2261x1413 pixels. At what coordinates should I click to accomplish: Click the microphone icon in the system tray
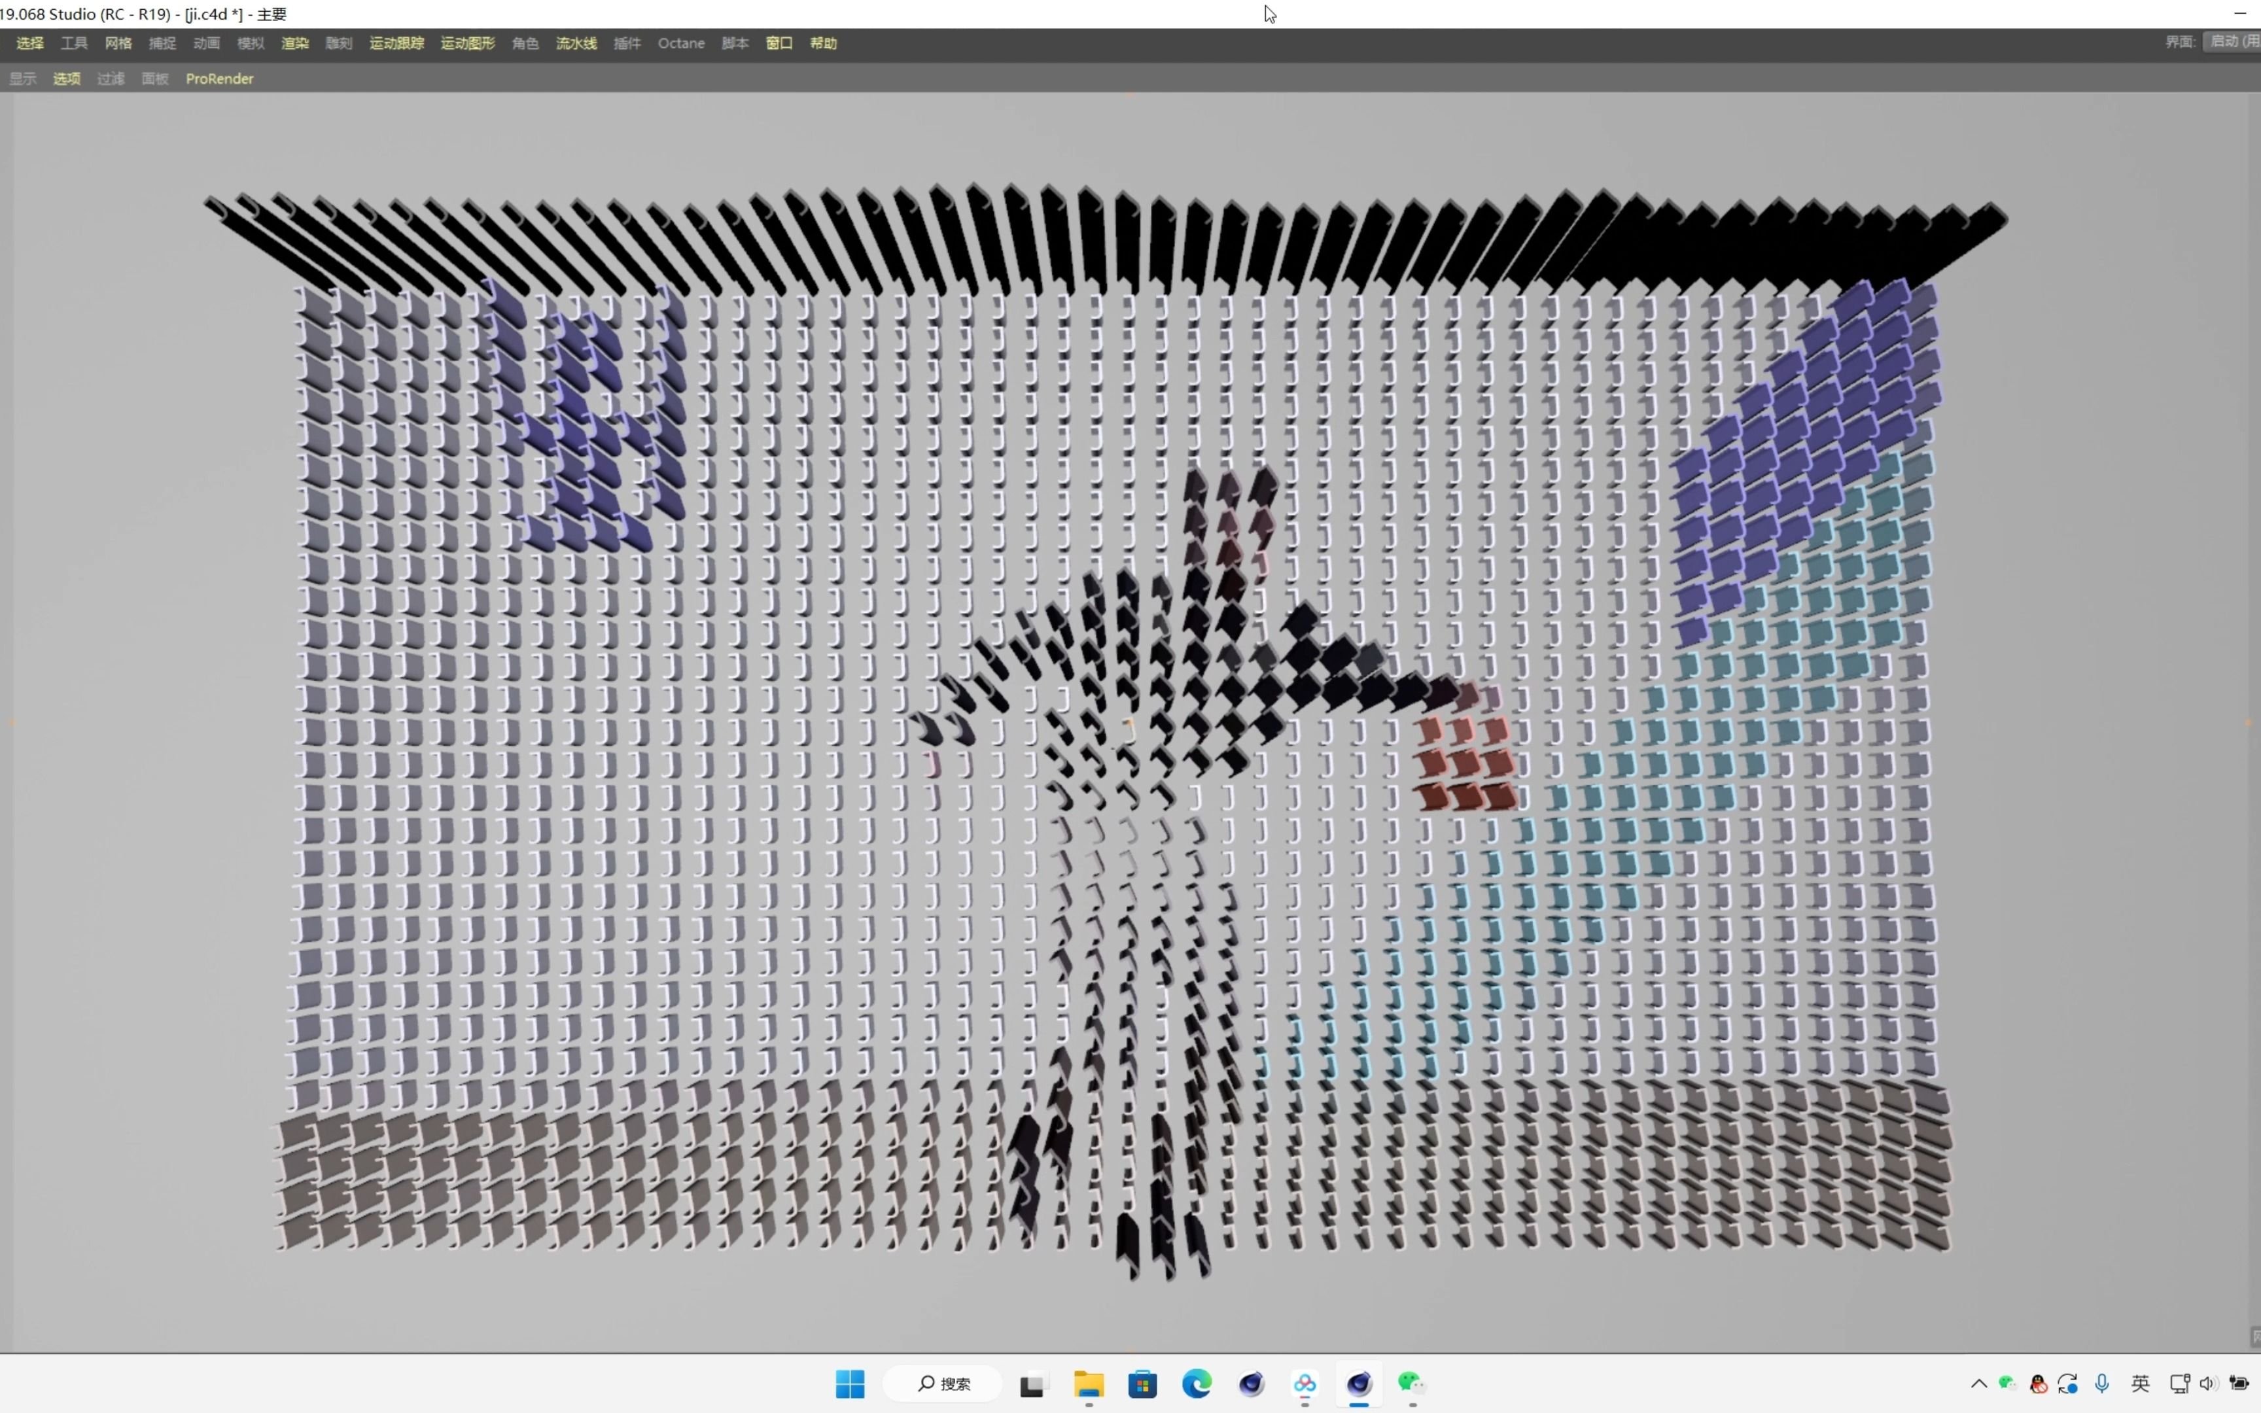2101,1383
